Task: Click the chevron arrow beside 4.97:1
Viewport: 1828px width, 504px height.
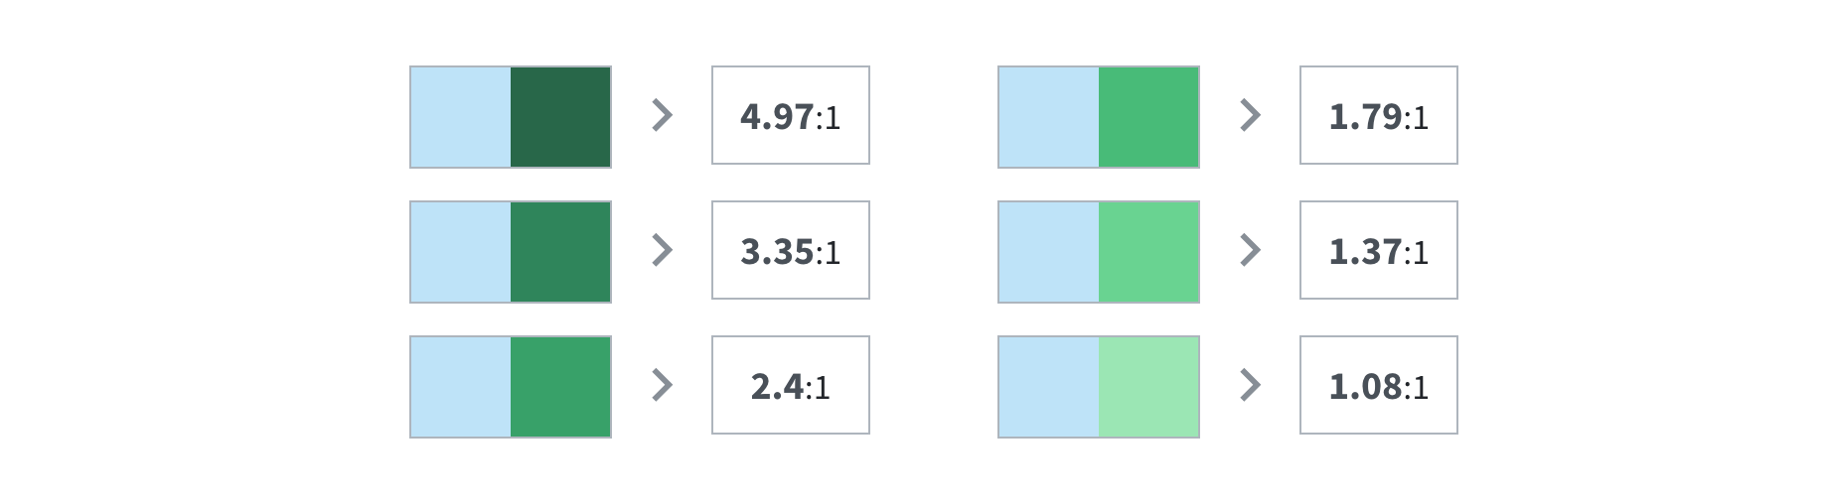Action: (x=663, y=116)
